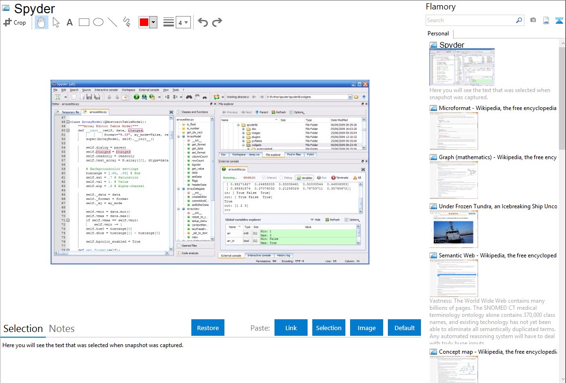Open Interactive console tab in Spyder screenshot
Viewport: 566px width, 383px height.
point(259,255)
